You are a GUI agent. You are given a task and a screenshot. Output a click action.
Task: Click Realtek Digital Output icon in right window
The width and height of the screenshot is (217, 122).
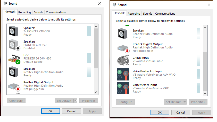coord(123,49)
